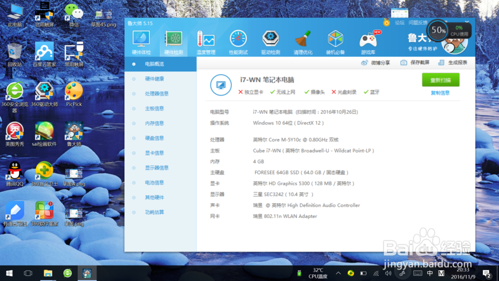Screen dimensions: 499x281
Task: Share via 微博分享
Action: [x=376, y=63]
